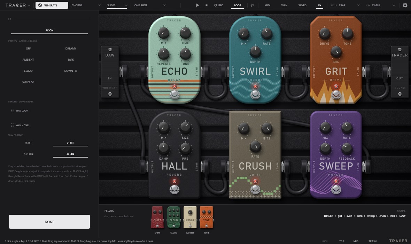The width and height of the screenshot is (411, 244).
Task: Click the HALL pedal SIZE knob
Action: [185, 128]
